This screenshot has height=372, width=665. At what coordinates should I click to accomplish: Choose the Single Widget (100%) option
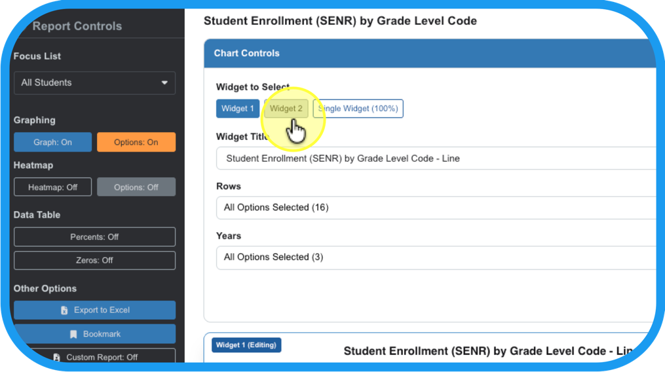(358, 109)
